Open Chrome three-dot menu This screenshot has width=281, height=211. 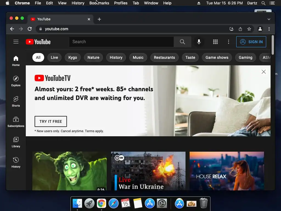pyautogui.click(x=269, y=29)
